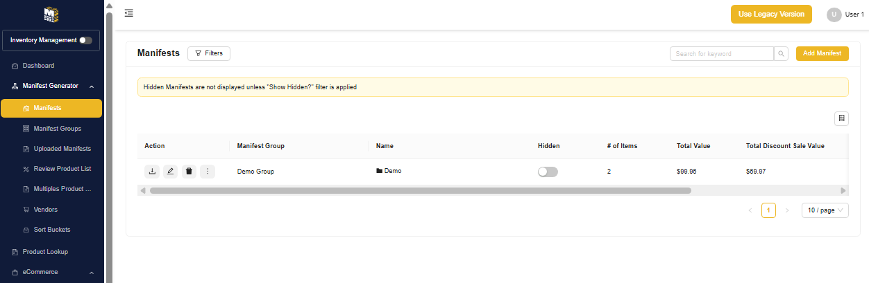Screen dimensions: 869x283
Task: Open more actions menu for Demo row
Action: [208, 172]
